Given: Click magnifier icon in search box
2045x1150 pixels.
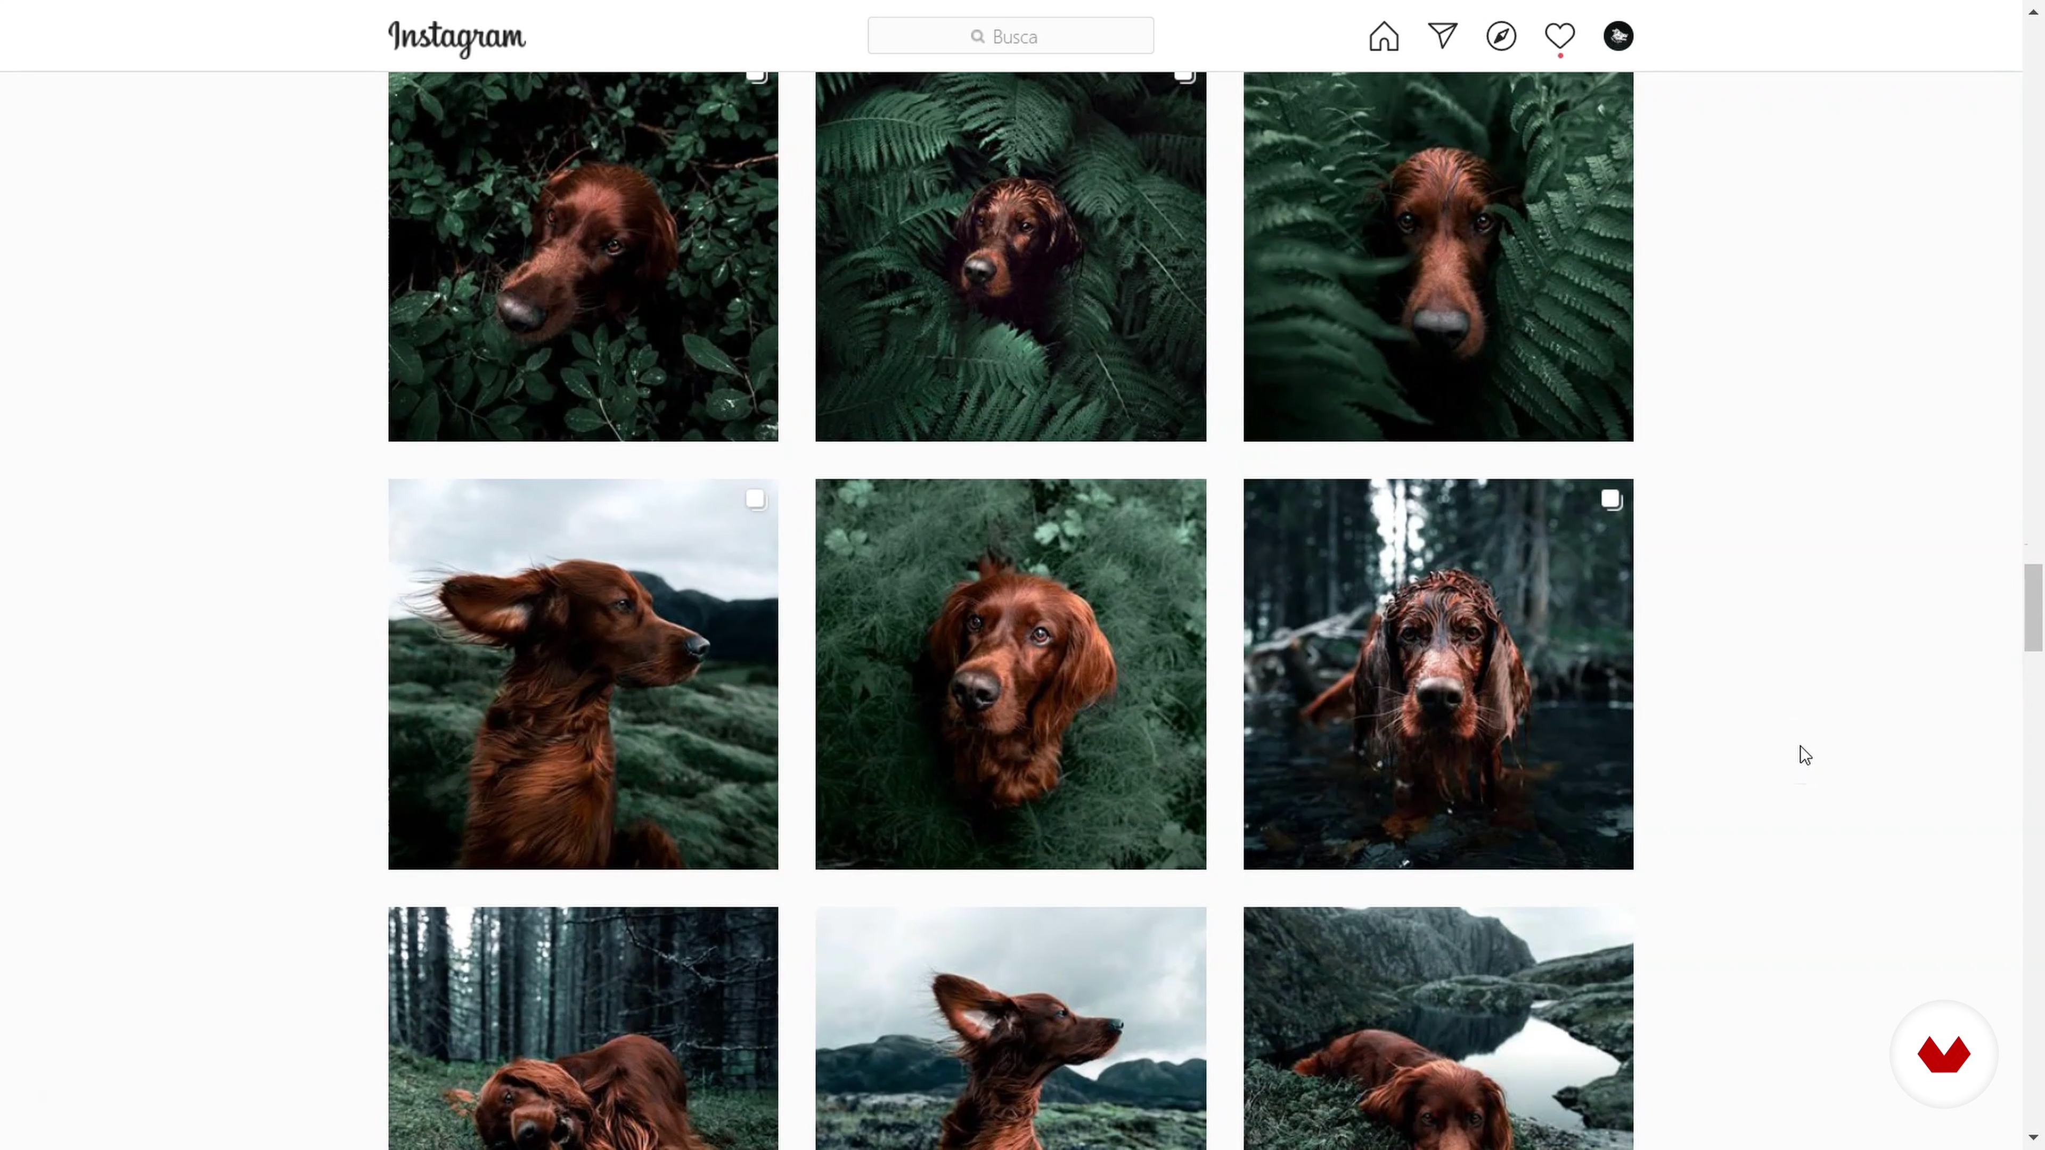Looking at the screenshot, I should 977,37.
